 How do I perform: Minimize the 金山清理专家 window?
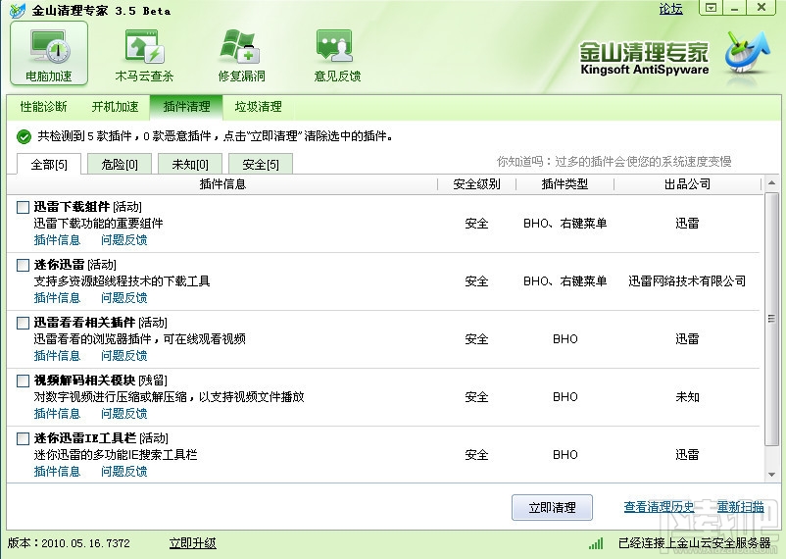point(735,7)
